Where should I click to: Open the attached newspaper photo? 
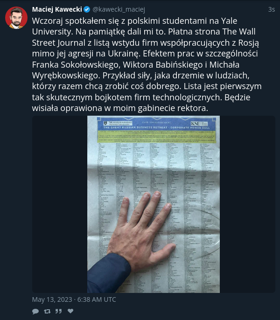(154, 204)
